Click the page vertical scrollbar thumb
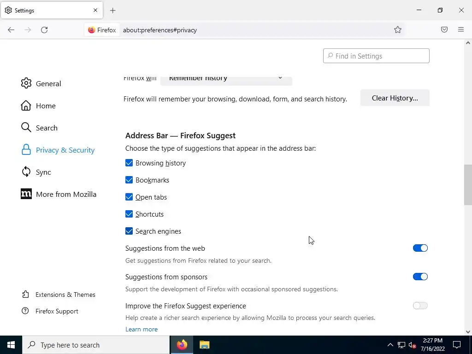The width and height of the screenshot is (472, 354). tap(468, 185)
